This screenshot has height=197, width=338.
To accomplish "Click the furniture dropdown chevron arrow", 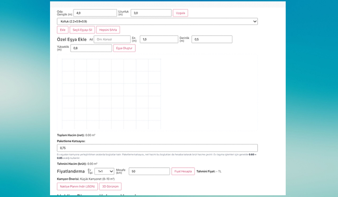I will point(255,21).
